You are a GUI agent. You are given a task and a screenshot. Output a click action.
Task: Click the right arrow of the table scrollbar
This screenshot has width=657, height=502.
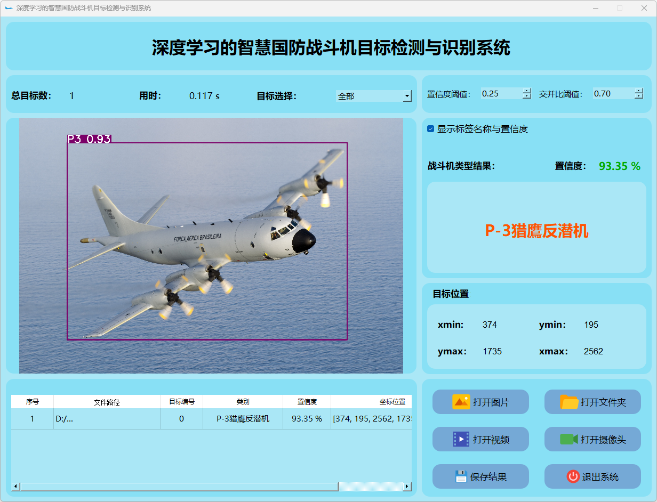click(x=407, y=487)
